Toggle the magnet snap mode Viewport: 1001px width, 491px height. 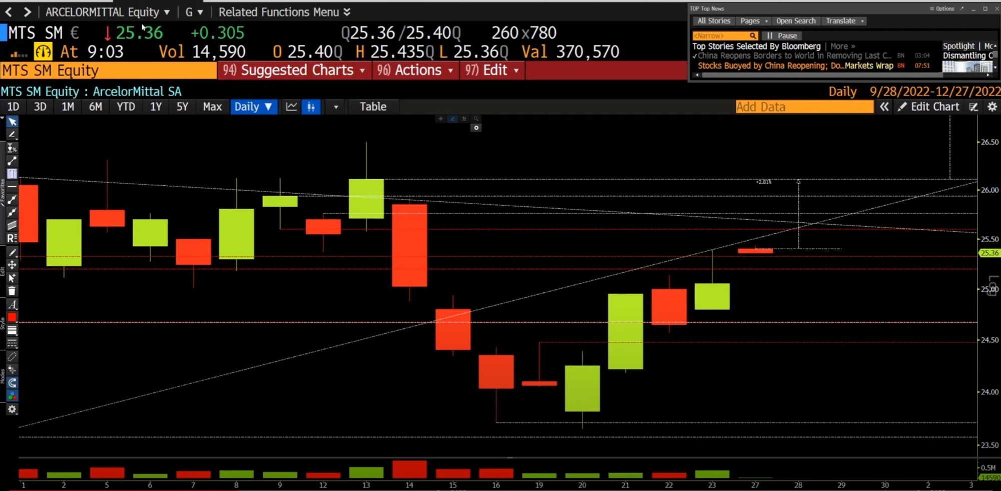(x=12, y=383)
